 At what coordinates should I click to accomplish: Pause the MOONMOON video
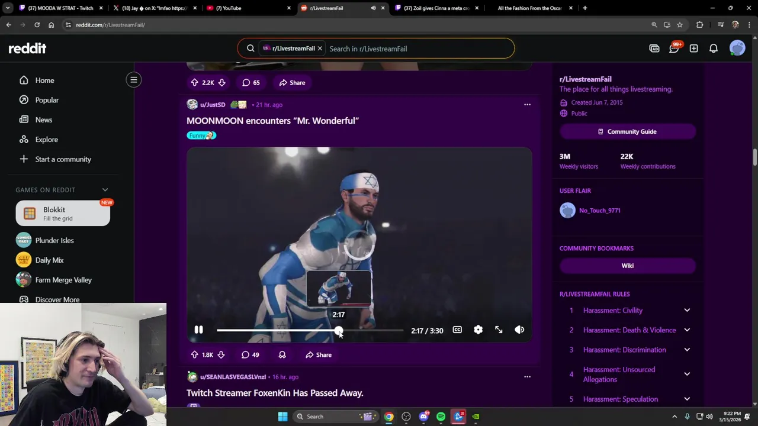pyautogui.click(x=199, y=330)
